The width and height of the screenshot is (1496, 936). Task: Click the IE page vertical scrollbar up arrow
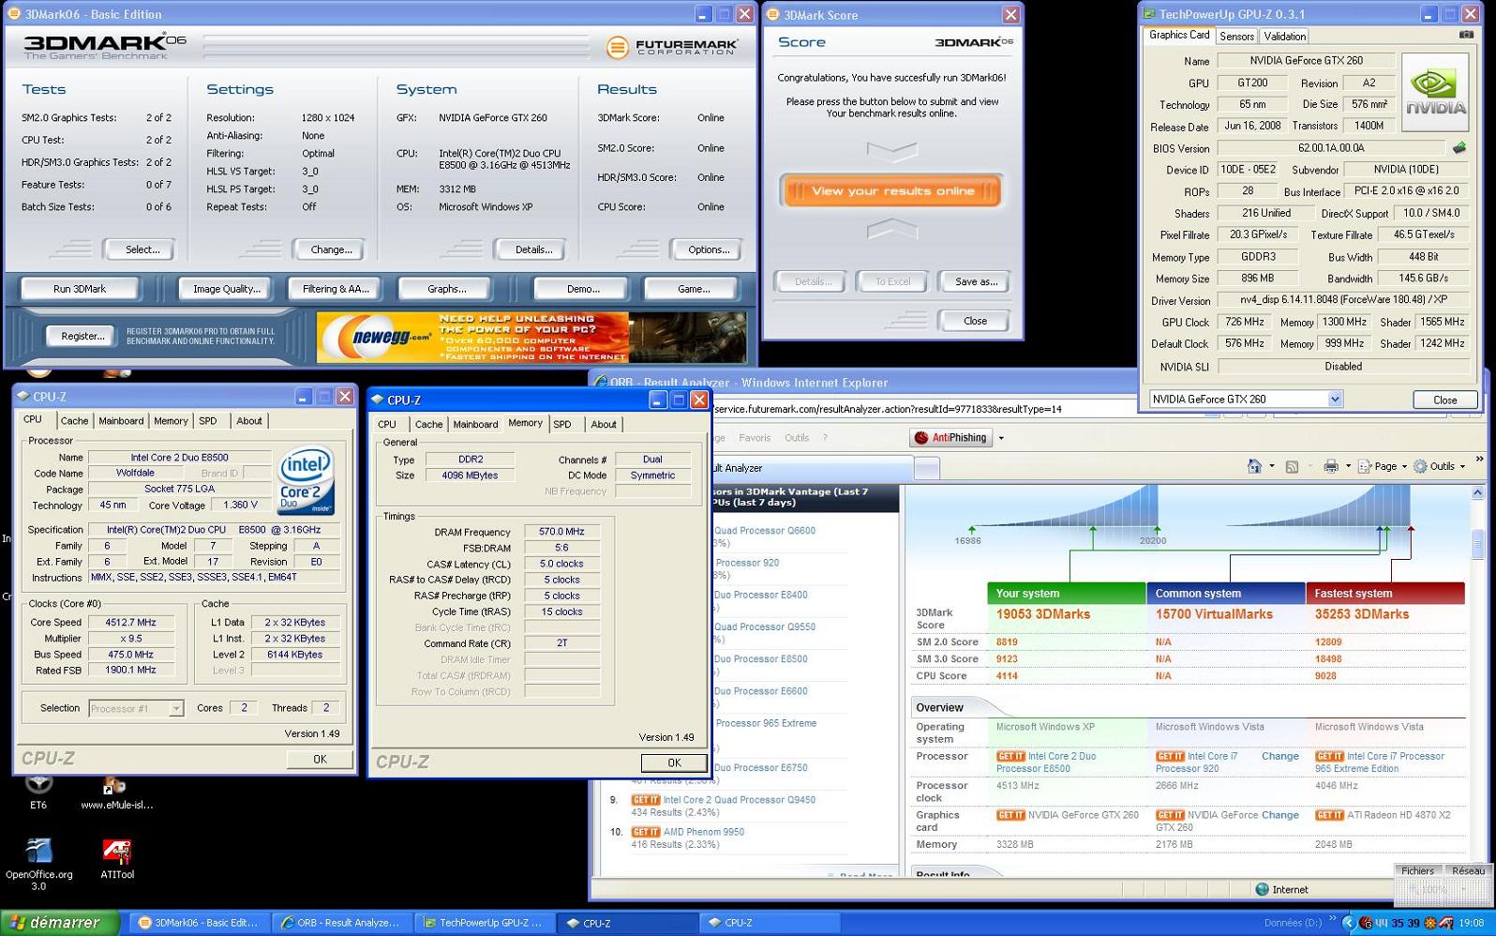tap(1477, 492)
